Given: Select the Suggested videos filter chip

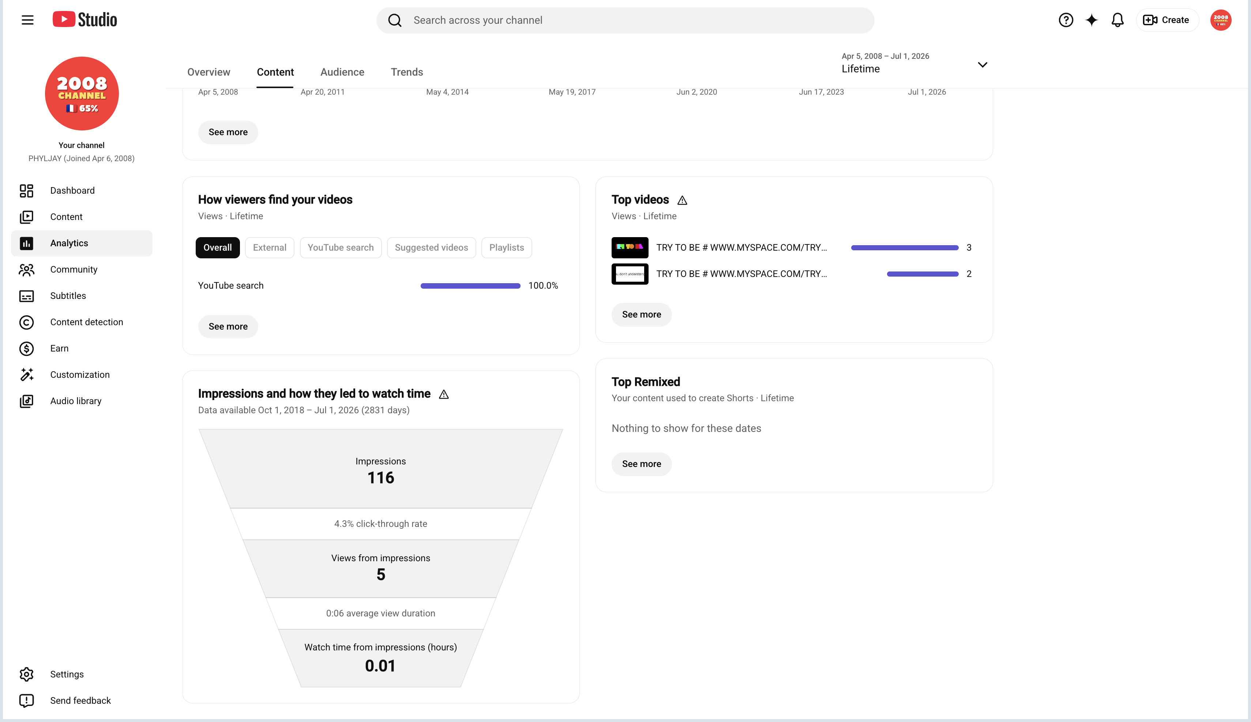Looking at the screenshot, I should click(431, 247).
